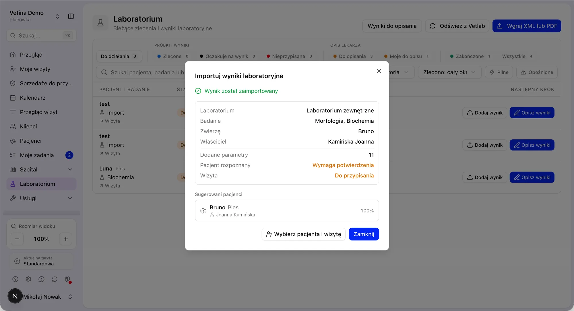Increase view size with plus button

(x=66, y=239)
